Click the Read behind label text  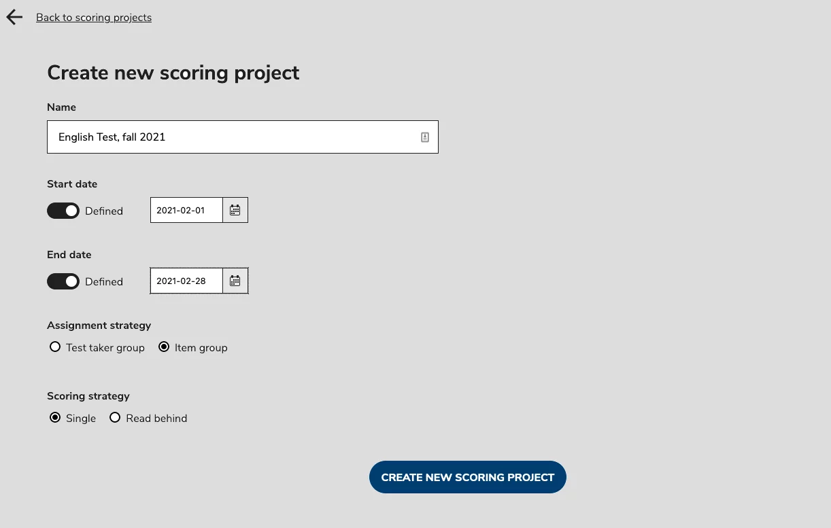coord(156,418)
